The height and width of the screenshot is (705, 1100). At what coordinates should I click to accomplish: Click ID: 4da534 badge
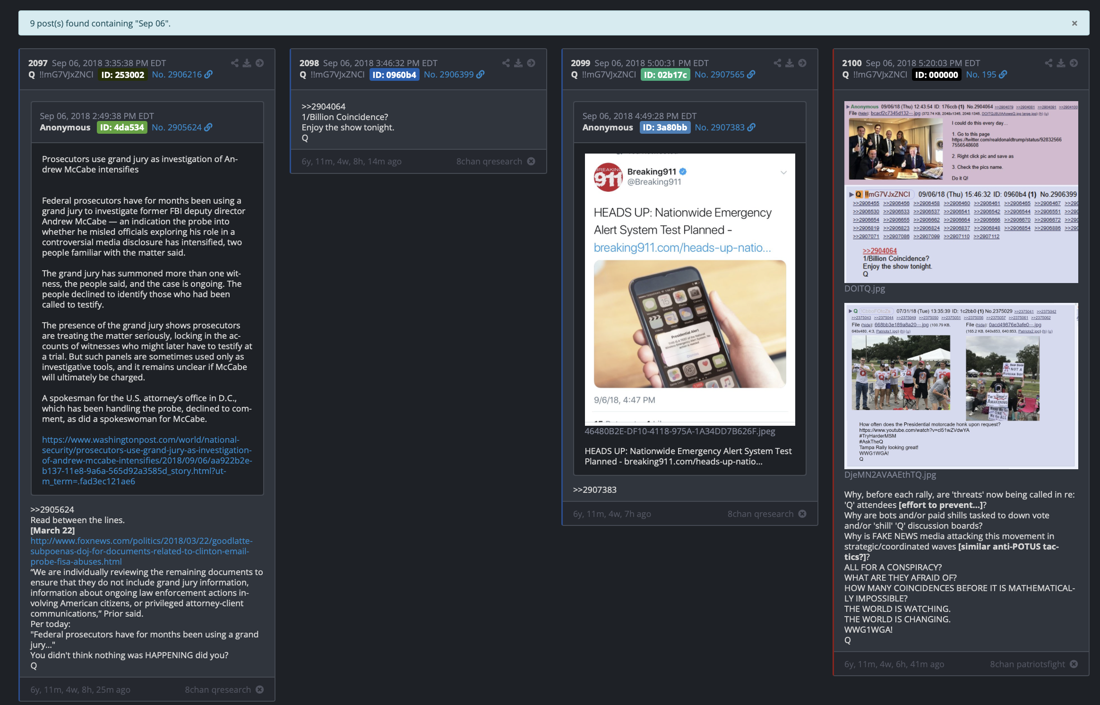(122, 128)
